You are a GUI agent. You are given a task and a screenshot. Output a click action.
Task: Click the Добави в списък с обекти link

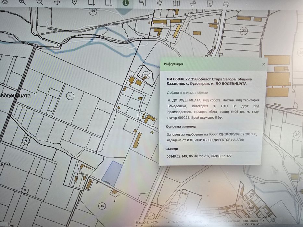(x=187, y=93)
